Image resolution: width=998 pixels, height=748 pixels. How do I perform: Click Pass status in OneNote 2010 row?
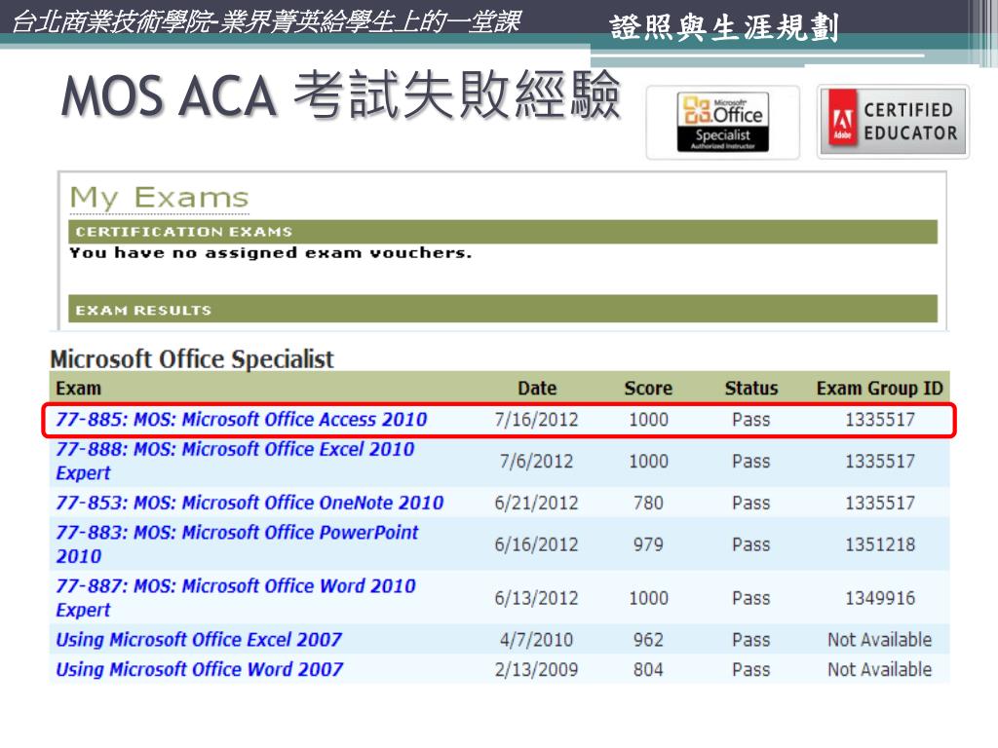751,504
